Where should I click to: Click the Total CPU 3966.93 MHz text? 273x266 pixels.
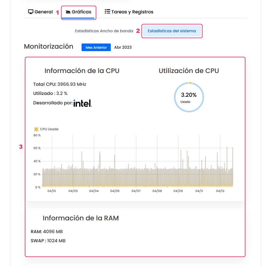59,84
